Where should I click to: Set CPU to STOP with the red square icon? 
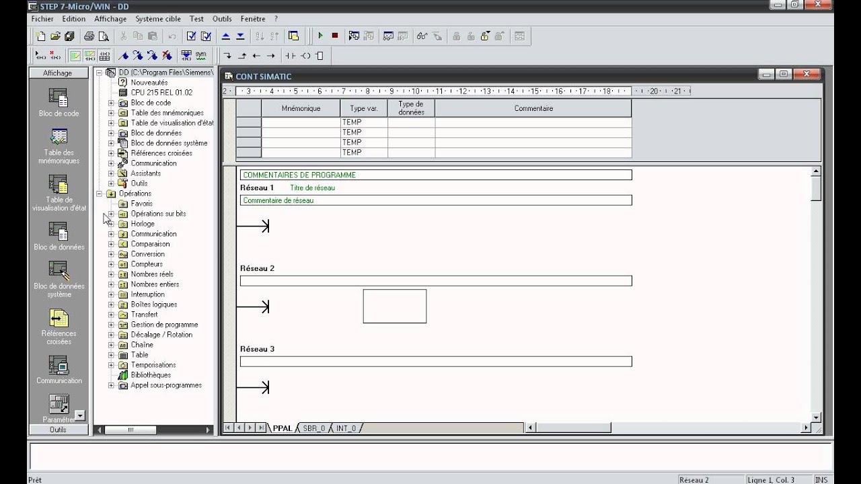pos(334,36)
